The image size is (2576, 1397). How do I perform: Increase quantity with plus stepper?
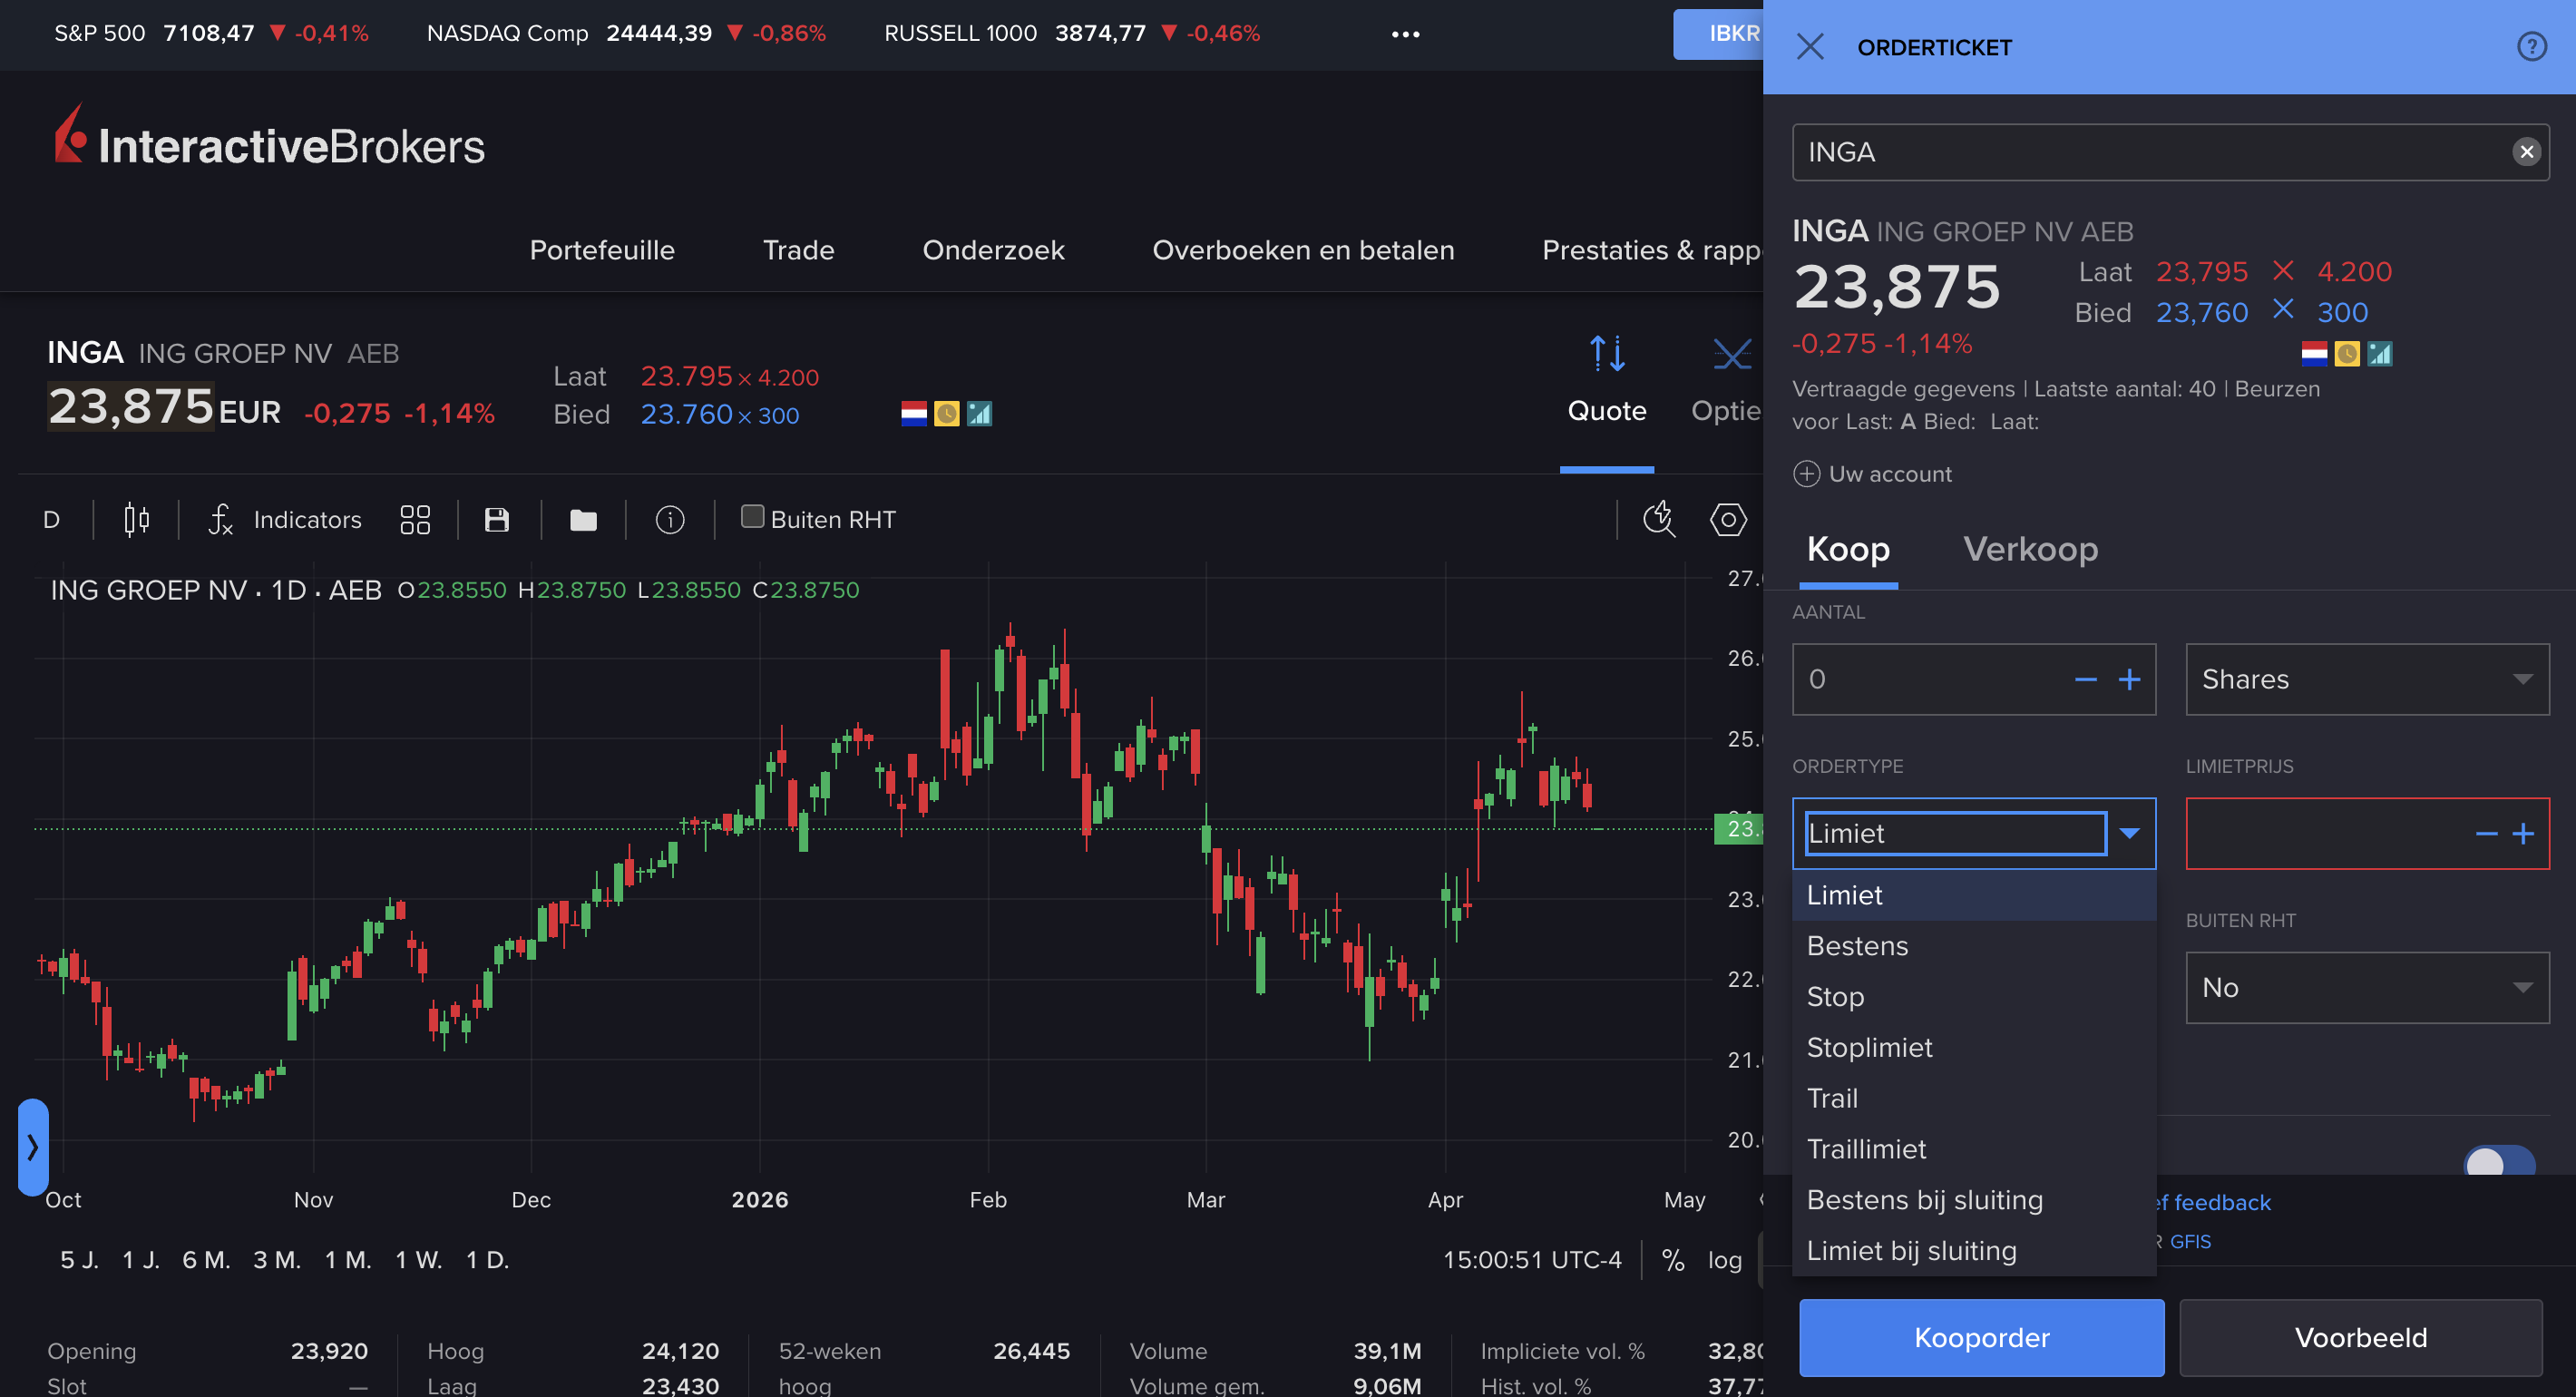[2129, 680]
